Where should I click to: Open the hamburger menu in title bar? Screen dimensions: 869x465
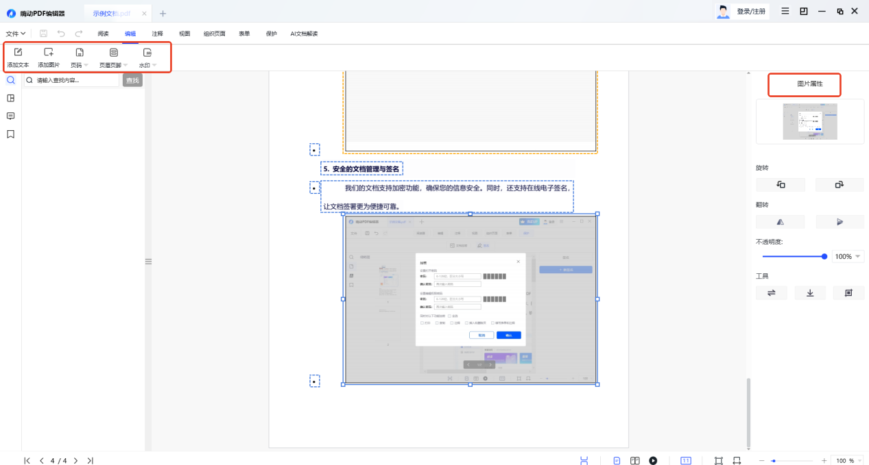point(785,11)
